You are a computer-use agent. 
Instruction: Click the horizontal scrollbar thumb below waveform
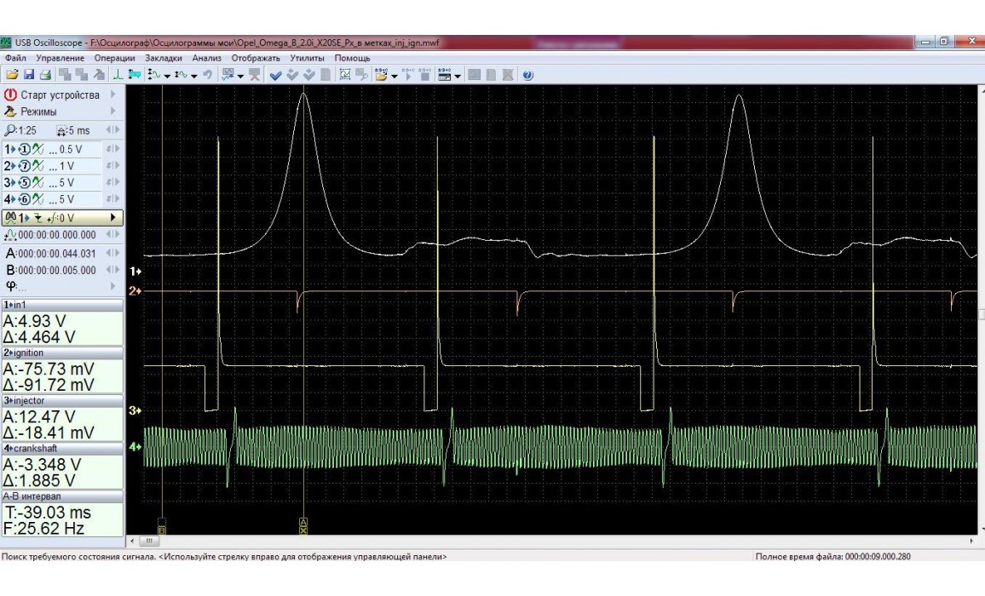point(147,541)
